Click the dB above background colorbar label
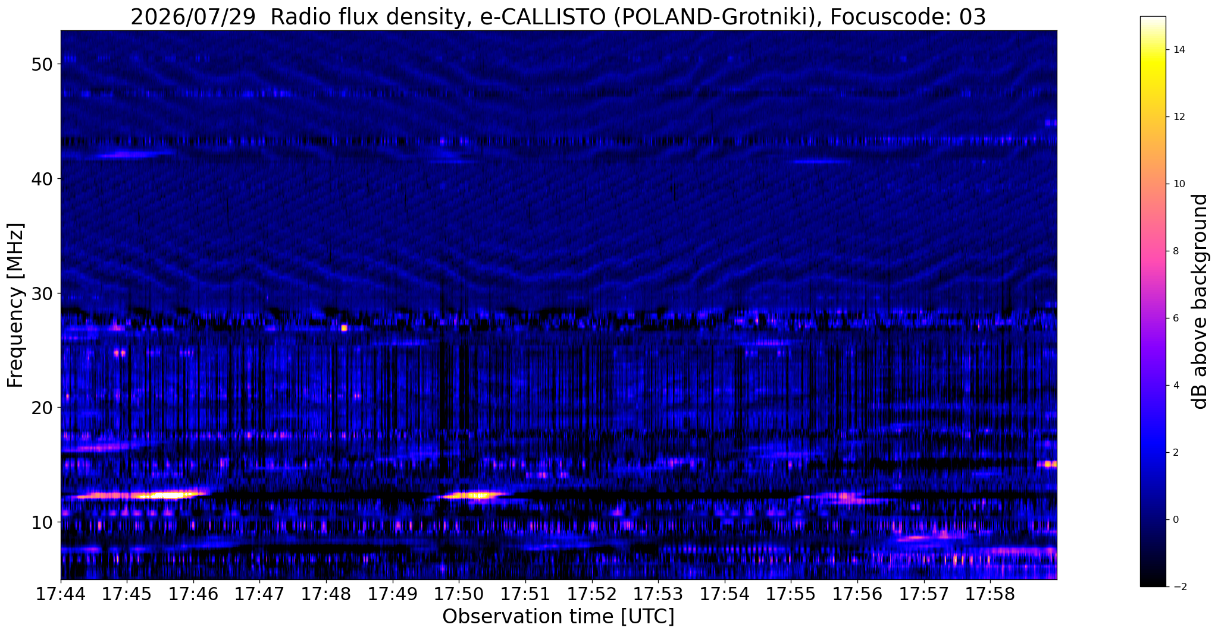1218x634 pixels. 1200,301
